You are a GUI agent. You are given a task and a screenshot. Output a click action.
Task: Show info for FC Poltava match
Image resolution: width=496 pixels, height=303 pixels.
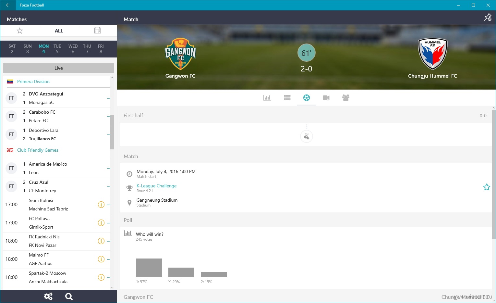[x=101, y=223]
